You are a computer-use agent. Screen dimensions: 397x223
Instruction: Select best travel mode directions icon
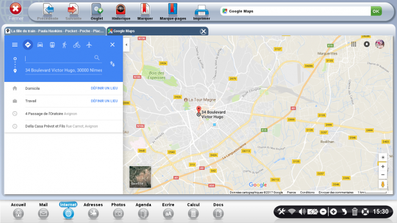[x=28, y=45]
